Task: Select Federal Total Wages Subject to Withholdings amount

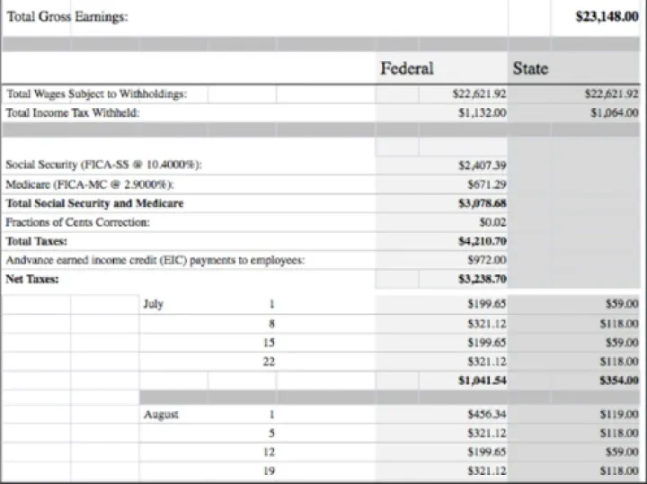Action: 480,94
